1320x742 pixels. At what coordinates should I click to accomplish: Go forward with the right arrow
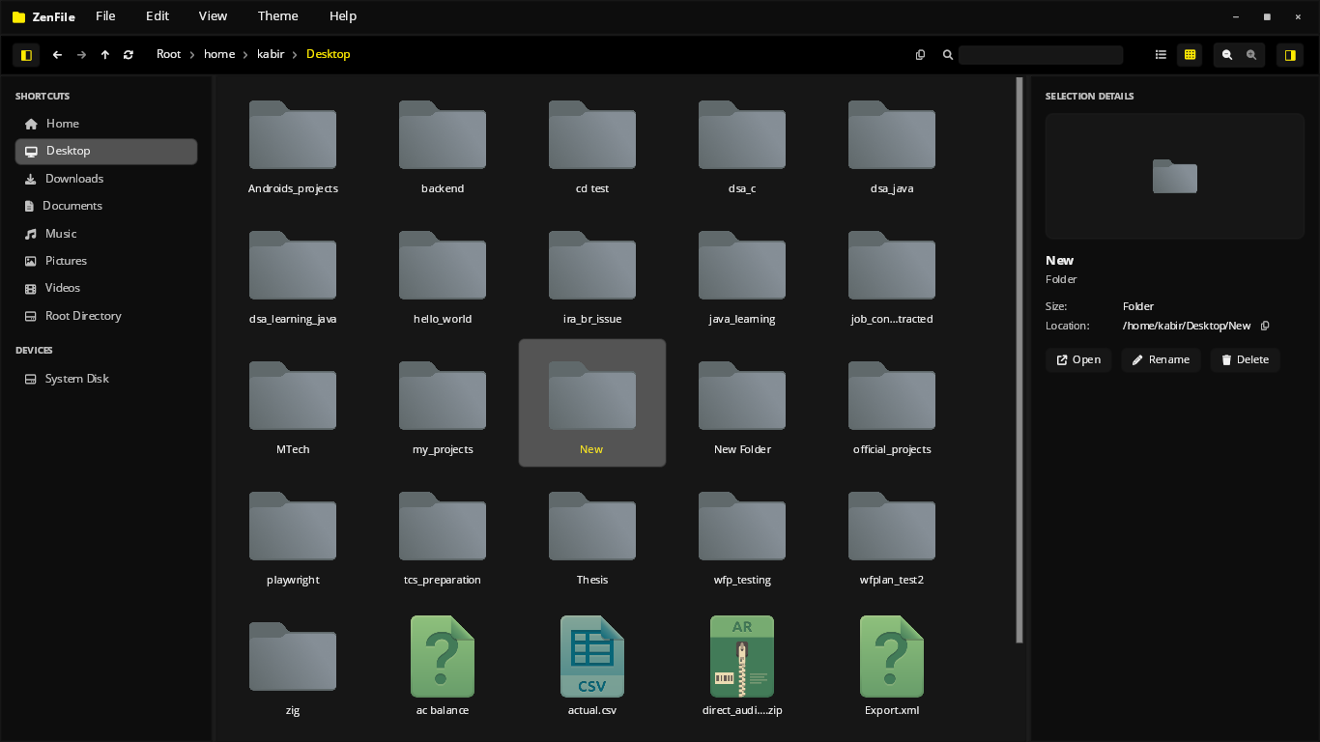[81, 55]
